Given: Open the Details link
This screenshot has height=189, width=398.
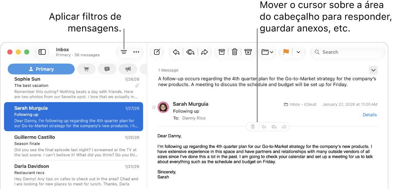Looking at the screenshot, I should point(369,115).
